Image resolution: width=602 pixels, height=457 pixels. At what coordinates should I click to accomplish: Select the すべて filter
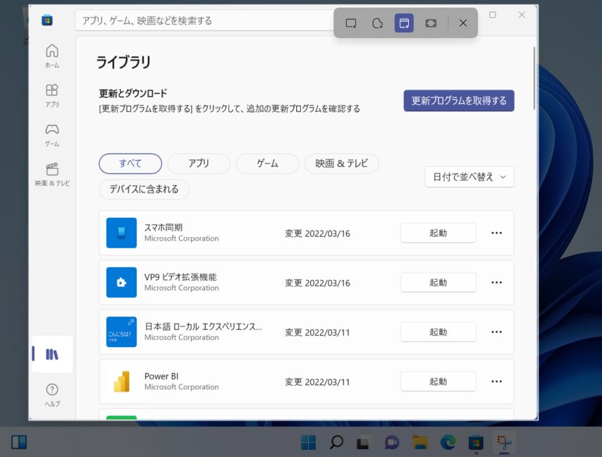click(x=130, y=164)
